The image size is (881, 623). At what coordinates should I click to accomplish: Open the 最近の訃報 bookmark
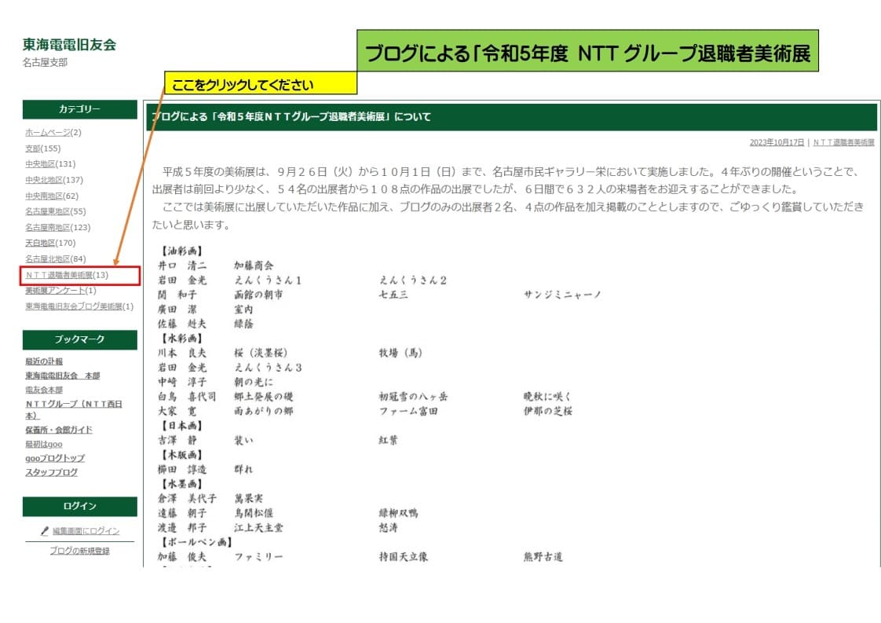pyautogui.click(x=44, y=361)
